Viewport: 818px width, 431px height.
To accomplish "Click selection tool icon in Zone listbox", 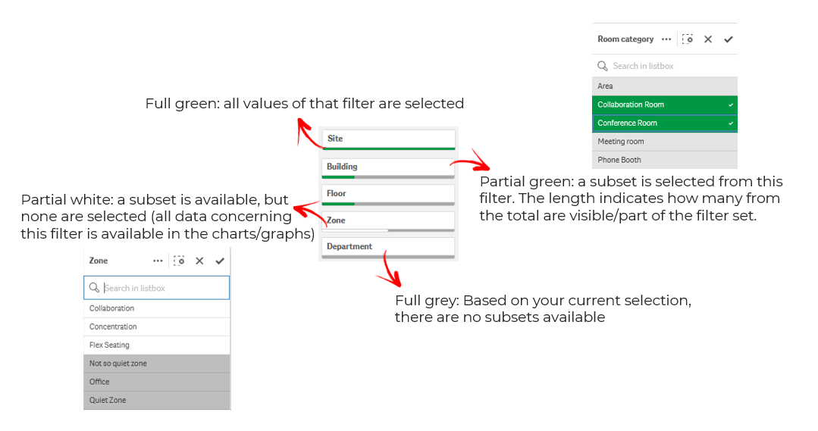I will (x=179, y=261).
